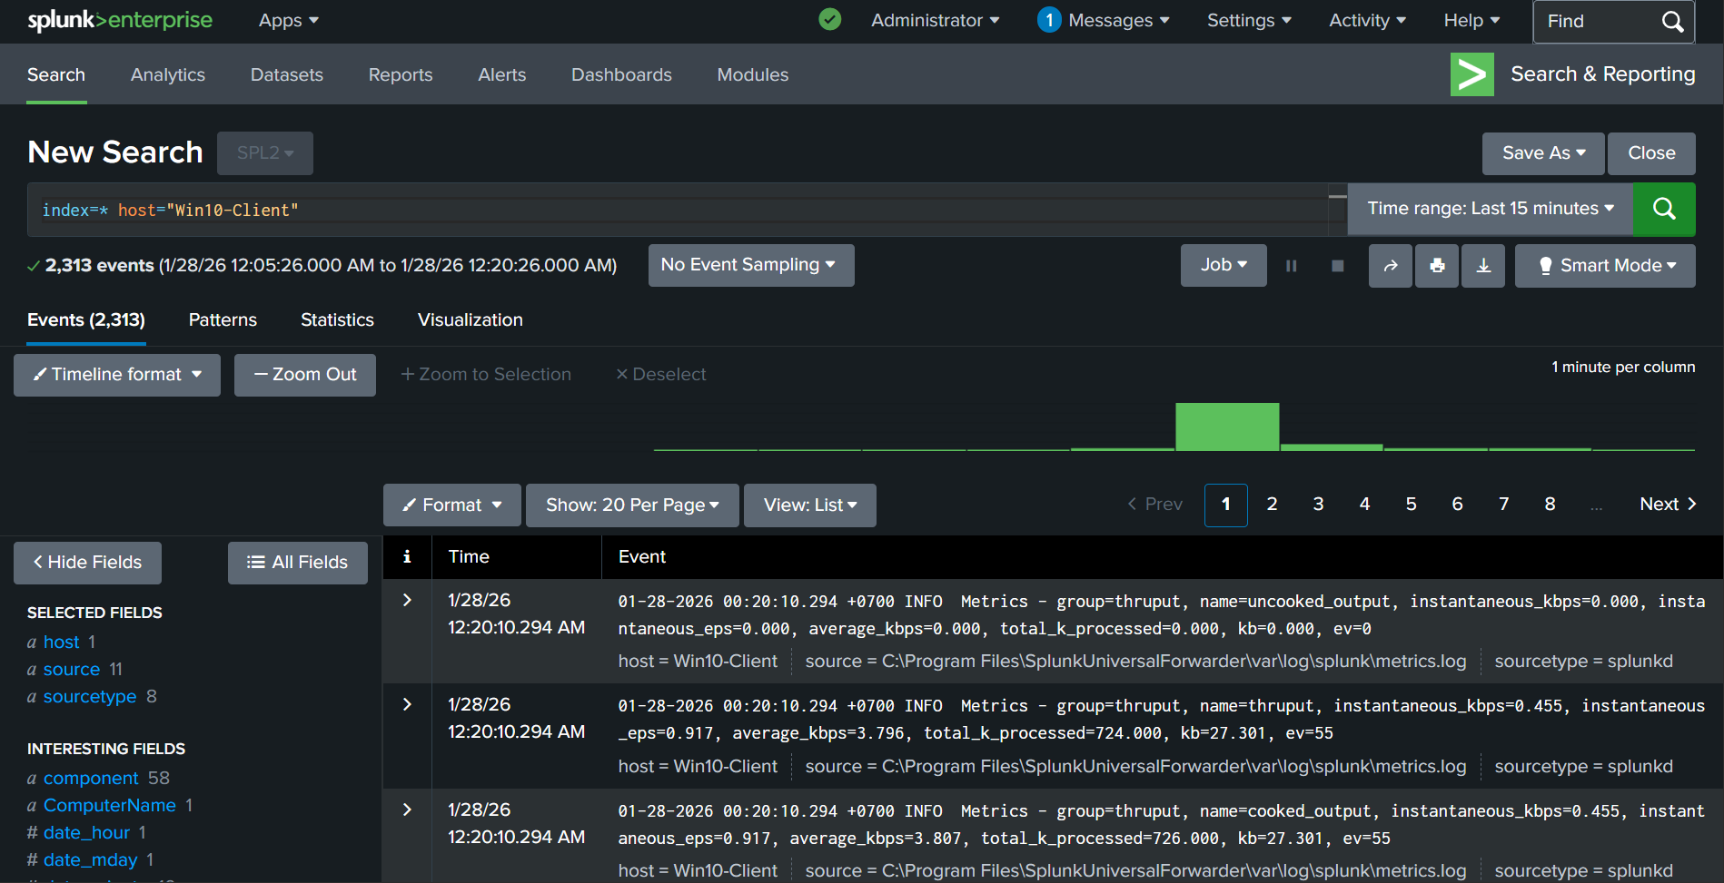This screenshot has height=883, width=1724.
Task: Click the share job arrow icon
Action: [1390, 266]
